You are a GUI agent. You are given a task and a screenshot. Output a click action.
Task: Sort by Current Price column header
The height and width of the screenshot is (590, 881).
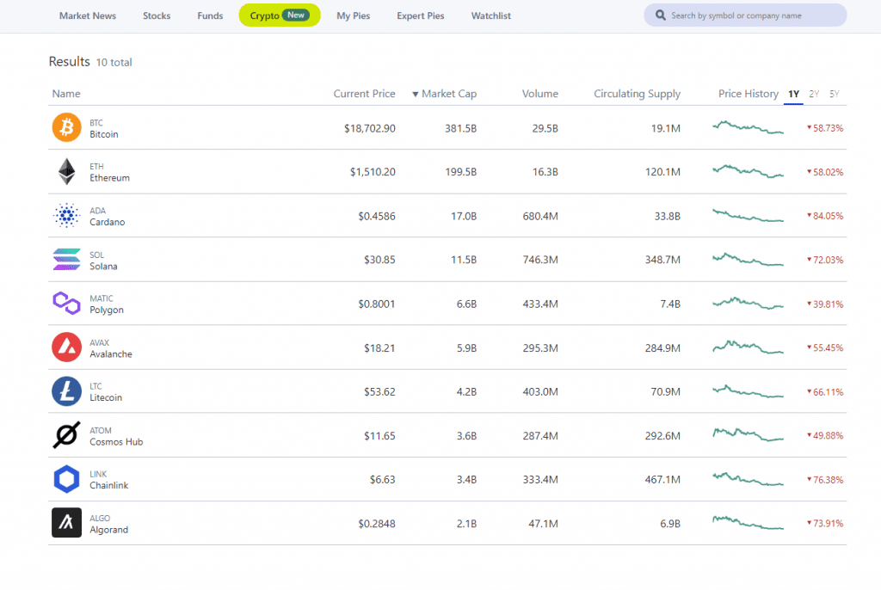coord(364,94)
